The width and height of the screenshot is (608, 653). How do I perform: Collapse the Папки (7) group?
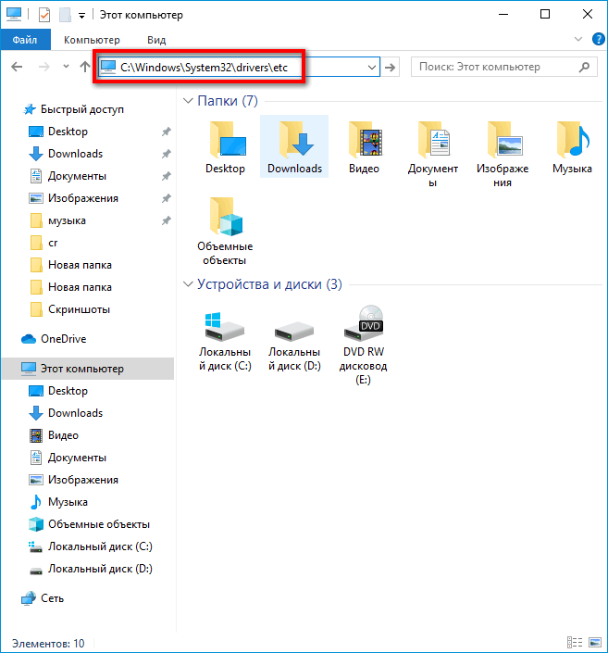(188, 101)
